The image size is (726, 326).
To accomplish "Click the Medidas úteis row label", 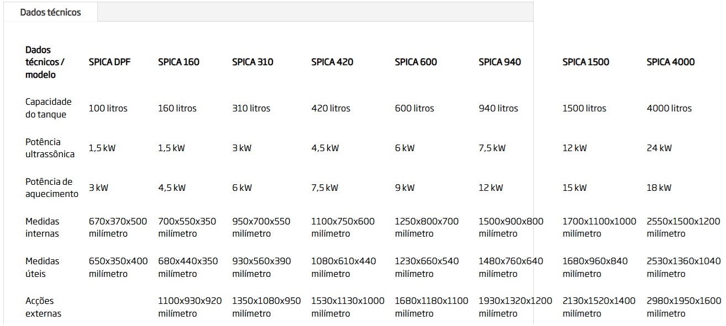I will (42, 267).
